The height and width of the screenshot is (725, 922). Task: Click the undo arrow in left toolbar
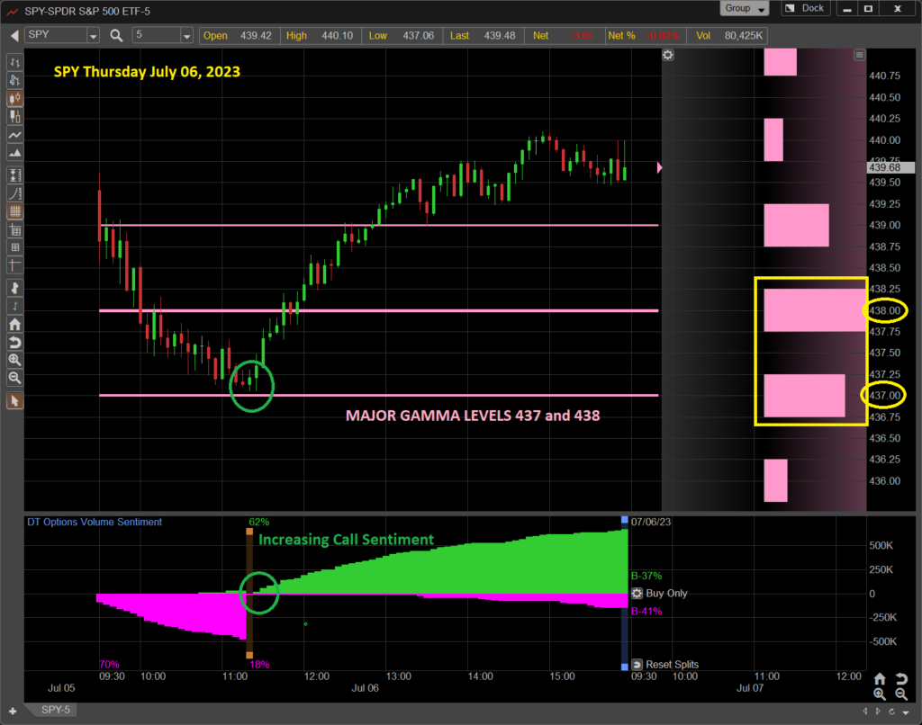[x=14, y=343]
